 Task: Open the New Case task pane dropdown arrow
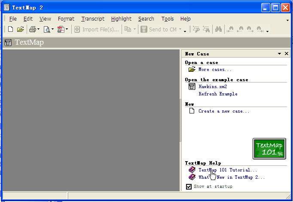279,54
